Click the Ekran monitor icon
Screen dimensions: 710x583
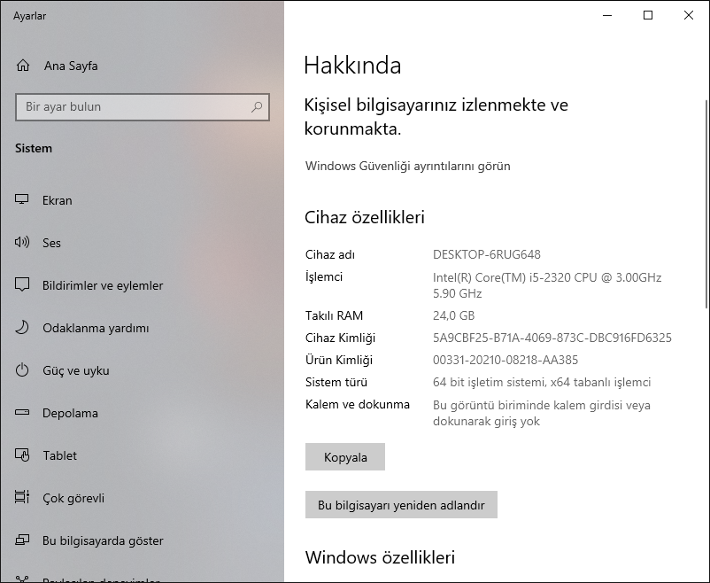coord(22,199)
